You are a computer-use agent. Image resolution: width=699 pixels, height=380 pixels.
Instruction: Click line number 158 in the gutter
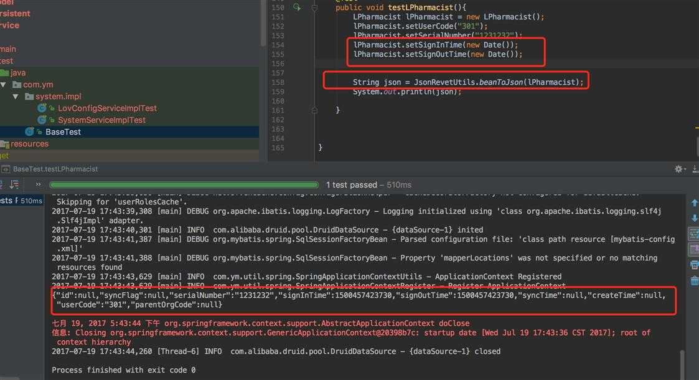(278, 82)
